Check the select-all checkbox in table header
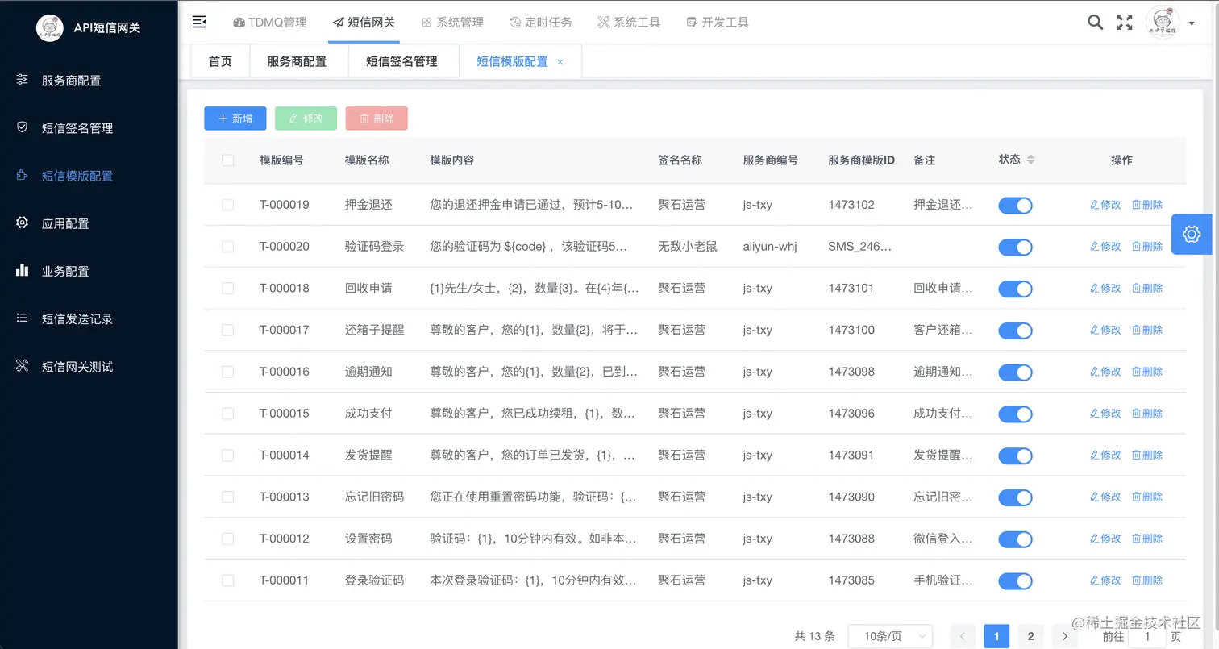The height and width of the screenshot is (649, 1219). click(x=227, y=160)
